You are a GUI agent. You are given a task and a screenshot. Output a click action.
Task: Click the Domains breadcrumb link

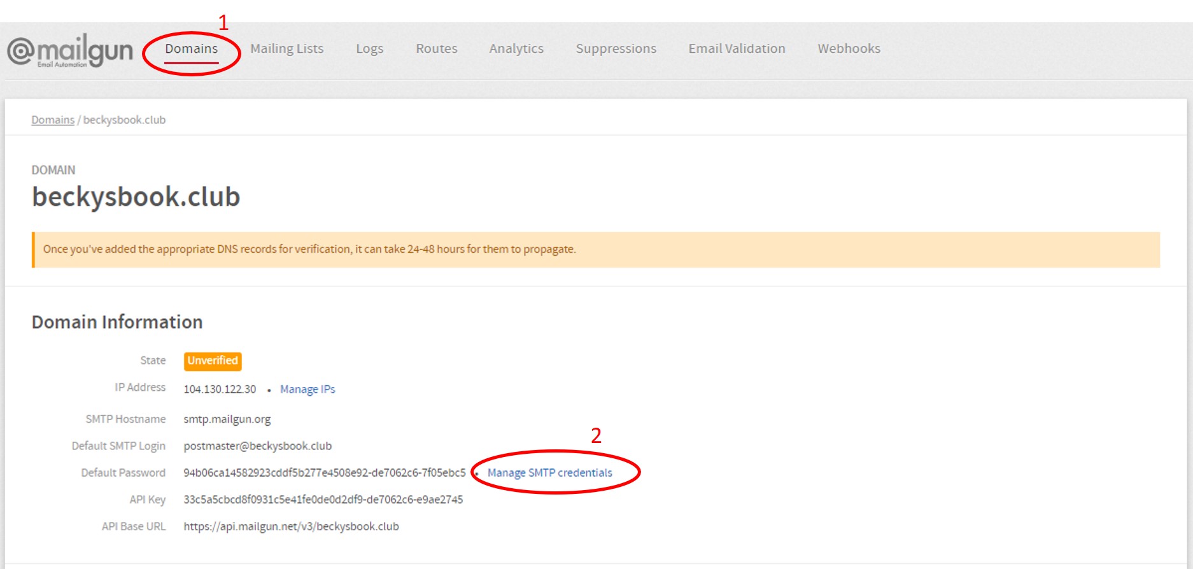click(x=53, y=120)
